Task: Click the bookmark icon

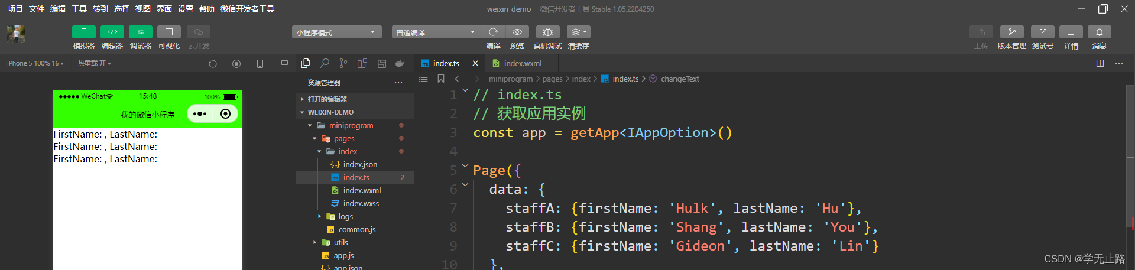Action: coord(441,79)
